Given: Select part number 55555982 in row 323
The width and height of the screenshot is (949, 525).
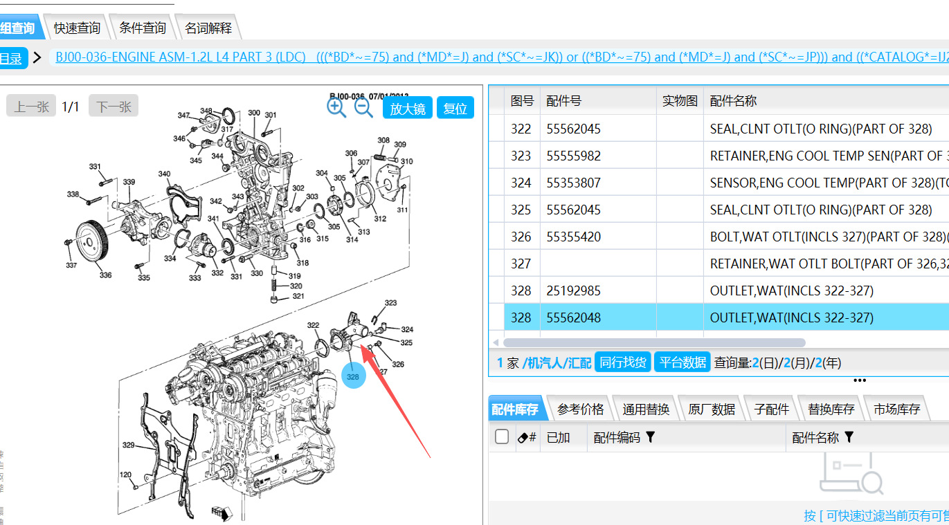Looking at the screenshot, I should tap(574, 156).
